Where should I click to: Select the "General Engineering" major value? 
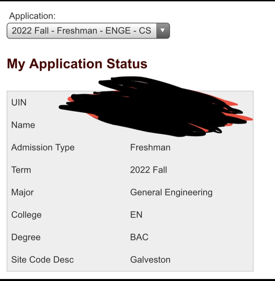171,192
